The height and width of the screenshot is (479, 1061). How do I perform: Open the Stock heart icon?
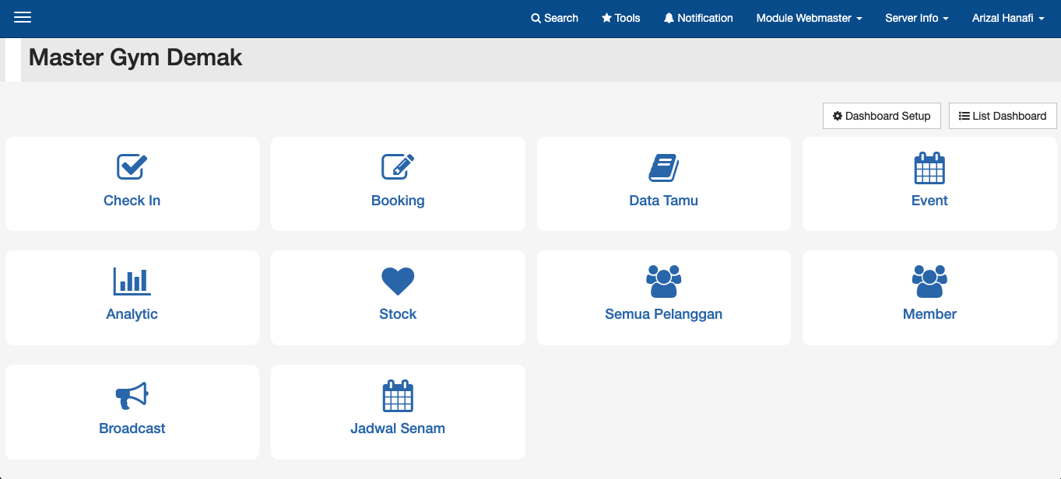[x=398, y=281]
